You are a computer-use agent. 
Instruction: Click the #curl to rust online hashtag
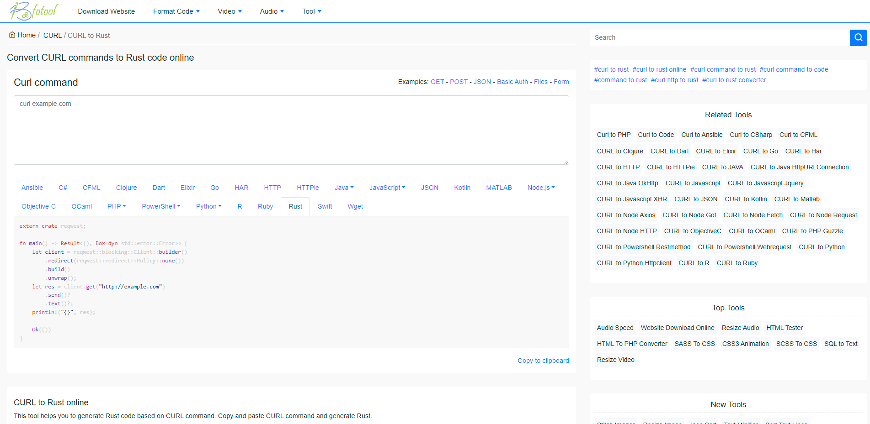point(660,69)
